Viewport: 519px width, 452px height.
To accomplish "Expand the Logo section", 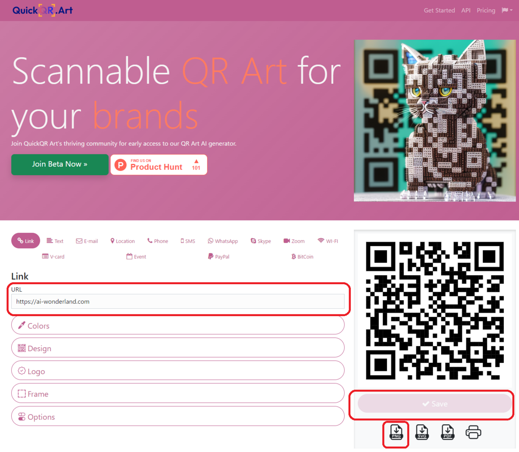I will click(x=178, y=371).
